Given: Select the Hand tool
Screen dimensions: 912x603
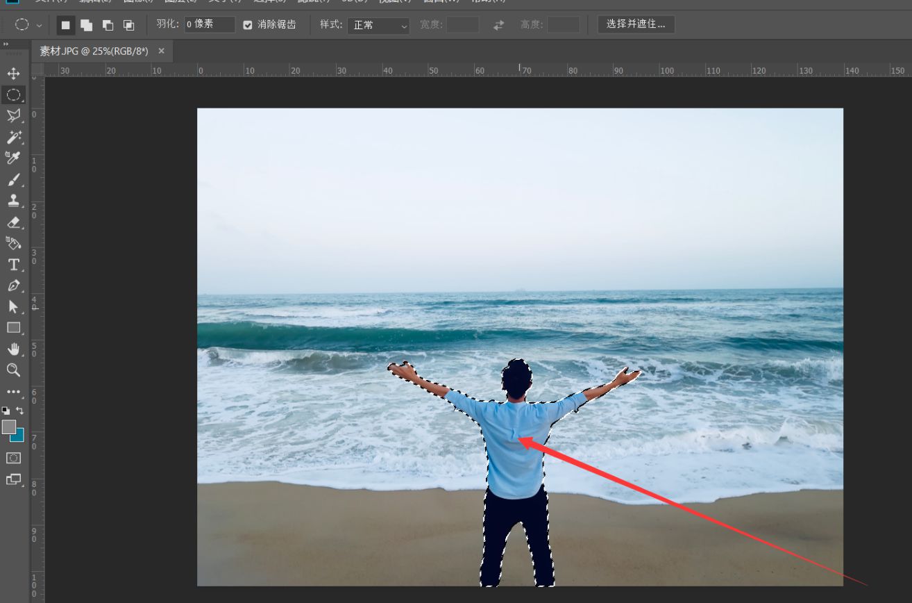Looking at the screenshot, I should 14,348.
